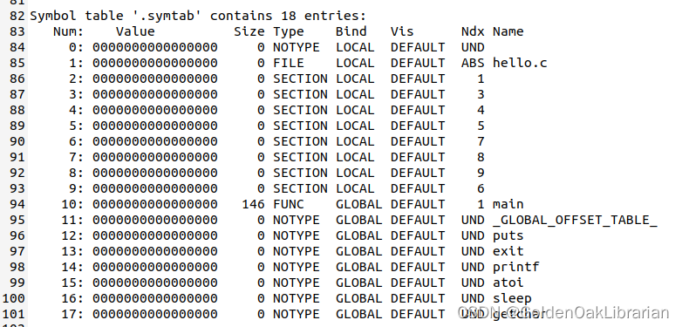Click line number 94 in the gutter
Viewport: 682px width, 327px height.
(x=17, y=204)
